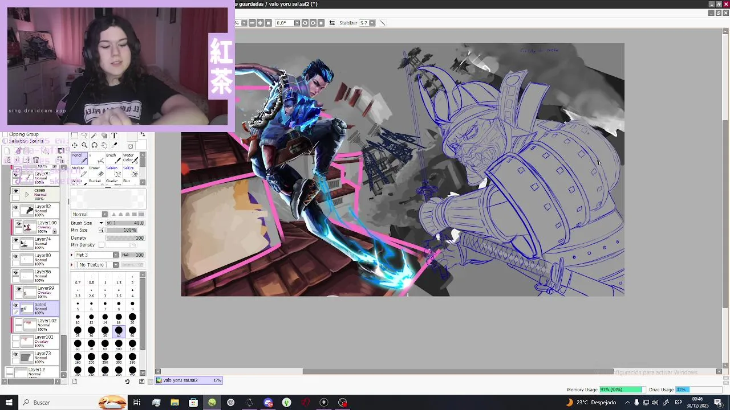Select the Pencil brush tool
The width and height of the screenshot is (730, 410).
click(x=78, y=158)
